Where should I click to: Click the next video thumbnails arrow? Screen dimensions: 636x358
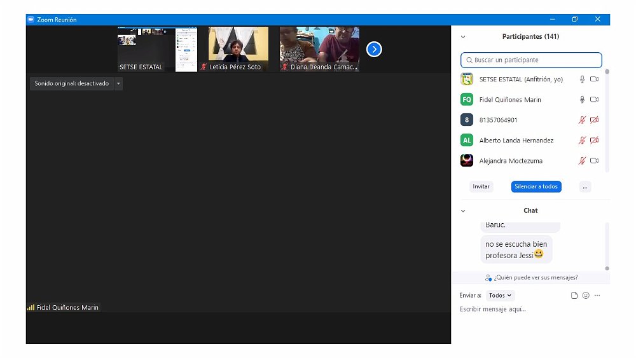coord(374,49)
